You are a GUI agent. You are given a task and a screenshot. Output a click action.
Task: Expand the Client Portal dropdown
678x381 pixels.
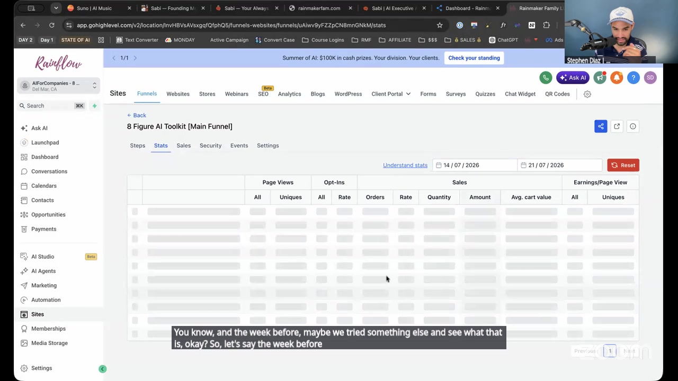(x=391, y=94)
